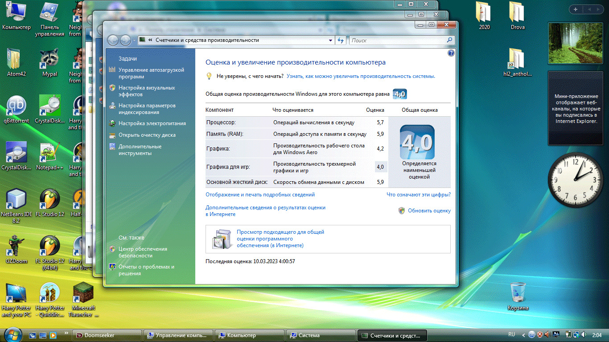This screenshot has width=609, height=342.
Task: Click the software box icon in the Просмотр panel
Action: [222, 239]
